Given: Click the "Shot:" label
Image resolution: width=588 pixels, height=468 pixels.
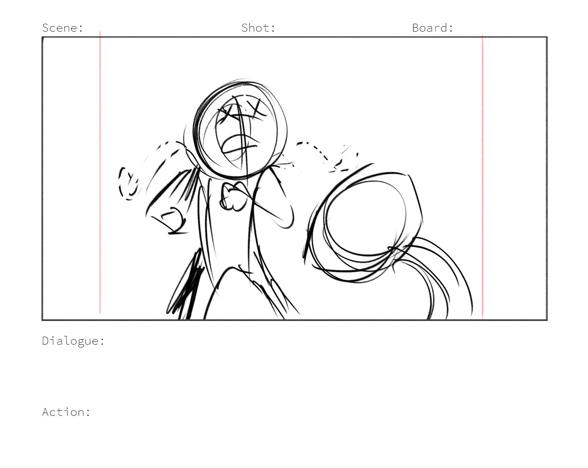Looking at the screenshot, I should 258,28.
